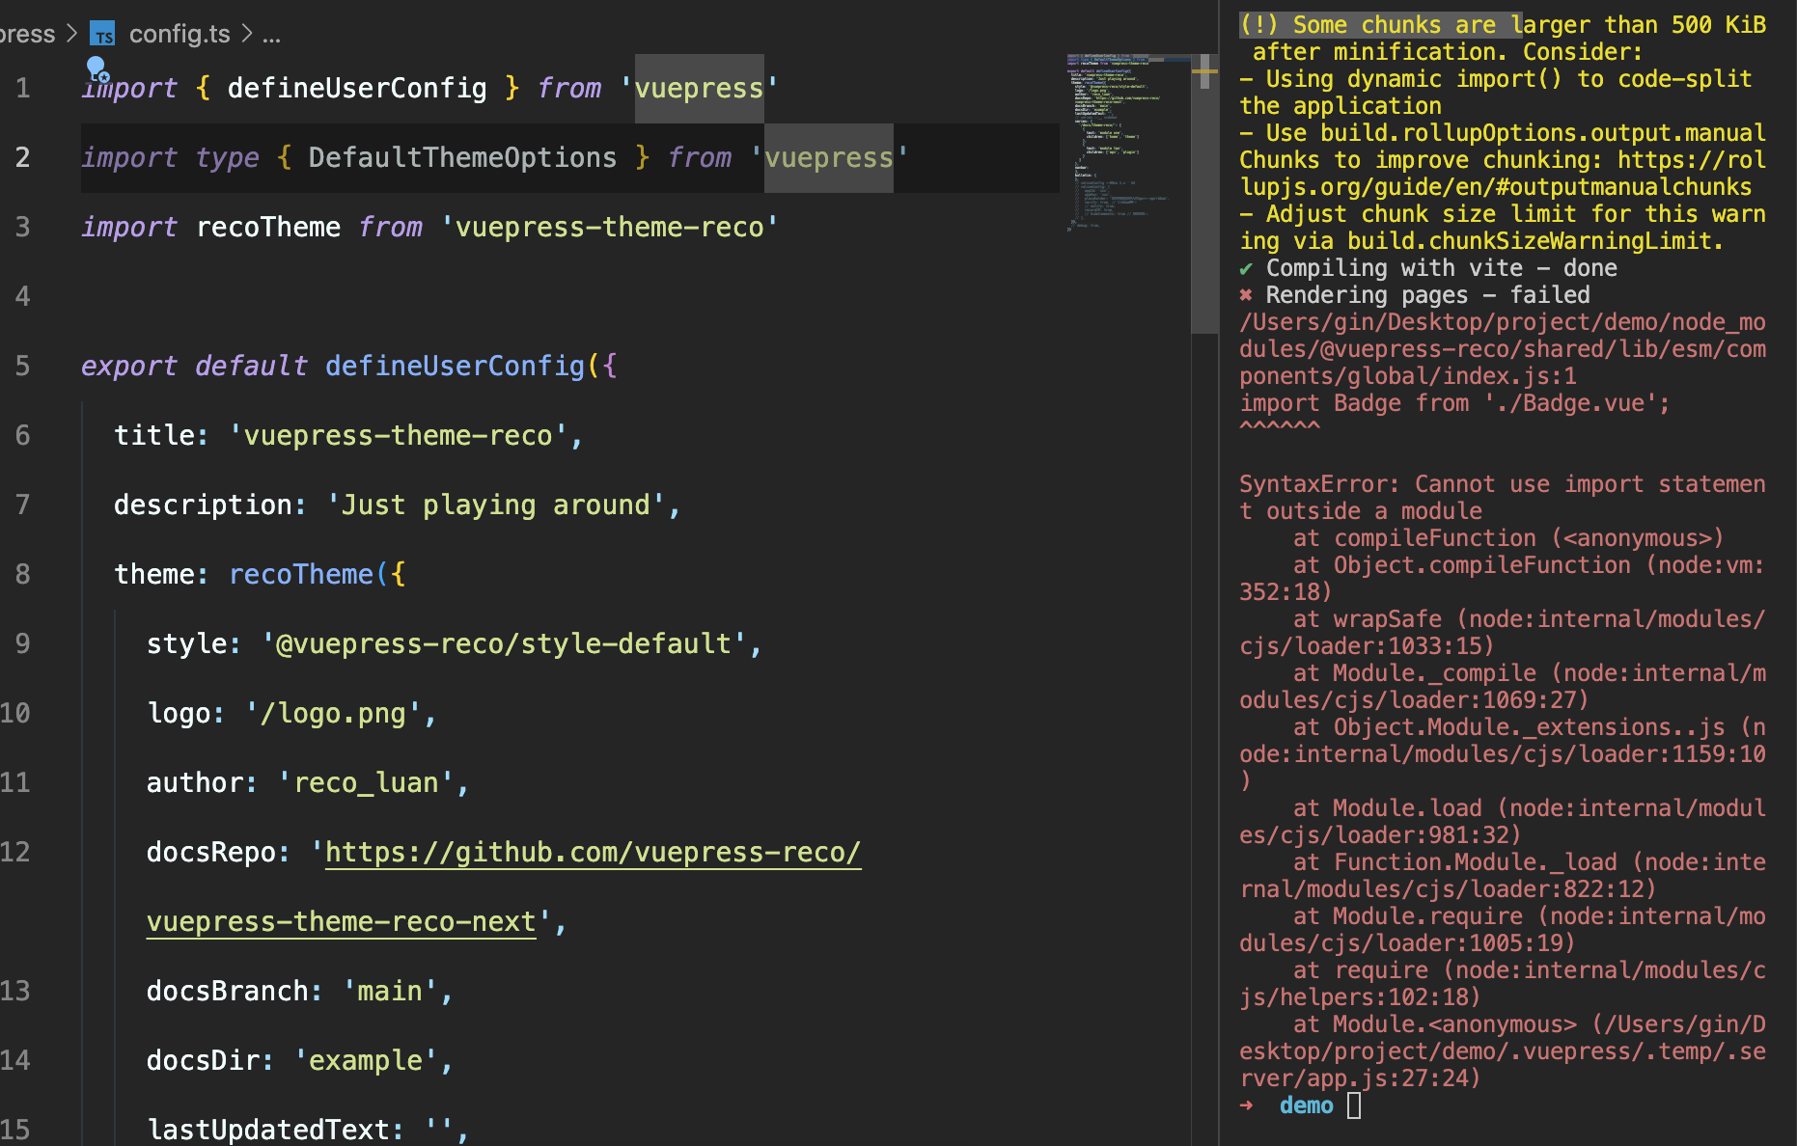Image resolution: width=1797 pixels, height=1146 pixels.
Task: Click 'Just playing around' description string
Action: pyautogui.click(x=496, y=505)
